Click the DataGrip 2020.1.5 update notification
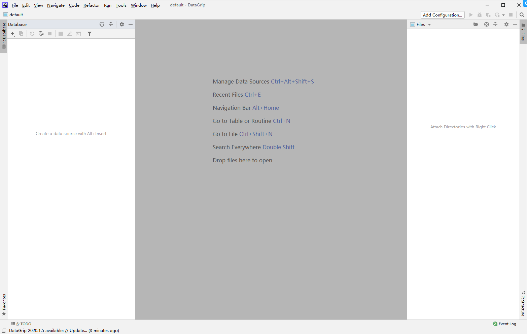Viewport: 527px width, 334px height. coord(64,331)
